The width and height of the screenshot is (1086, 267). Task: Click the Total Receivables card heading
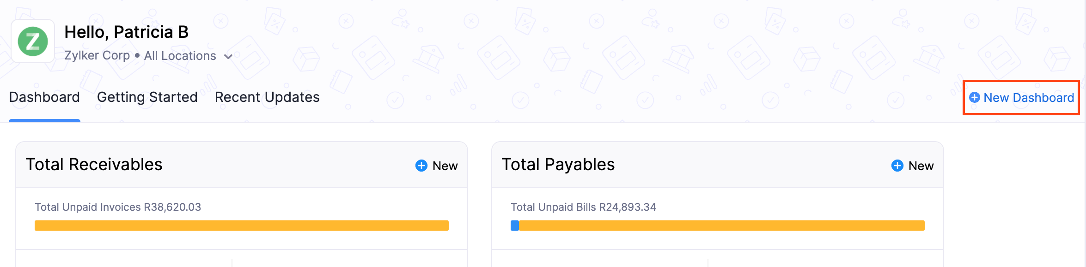point(94,165)
